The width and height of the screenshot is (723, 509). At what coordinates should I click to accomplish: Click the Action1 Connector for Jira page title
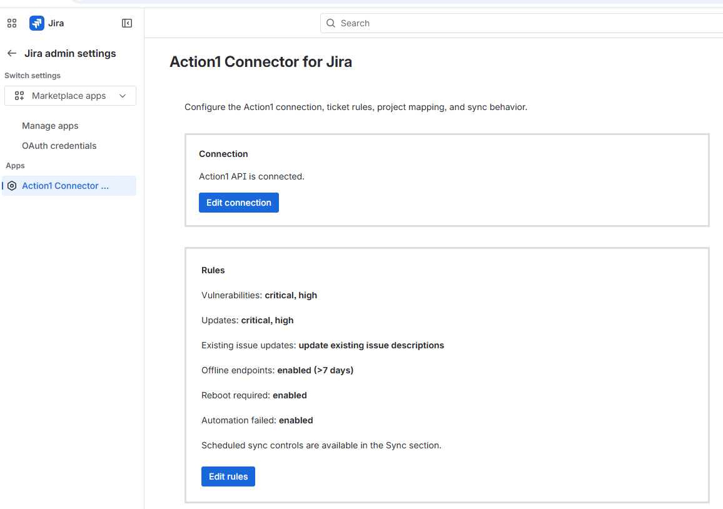(x=261, y=61)
